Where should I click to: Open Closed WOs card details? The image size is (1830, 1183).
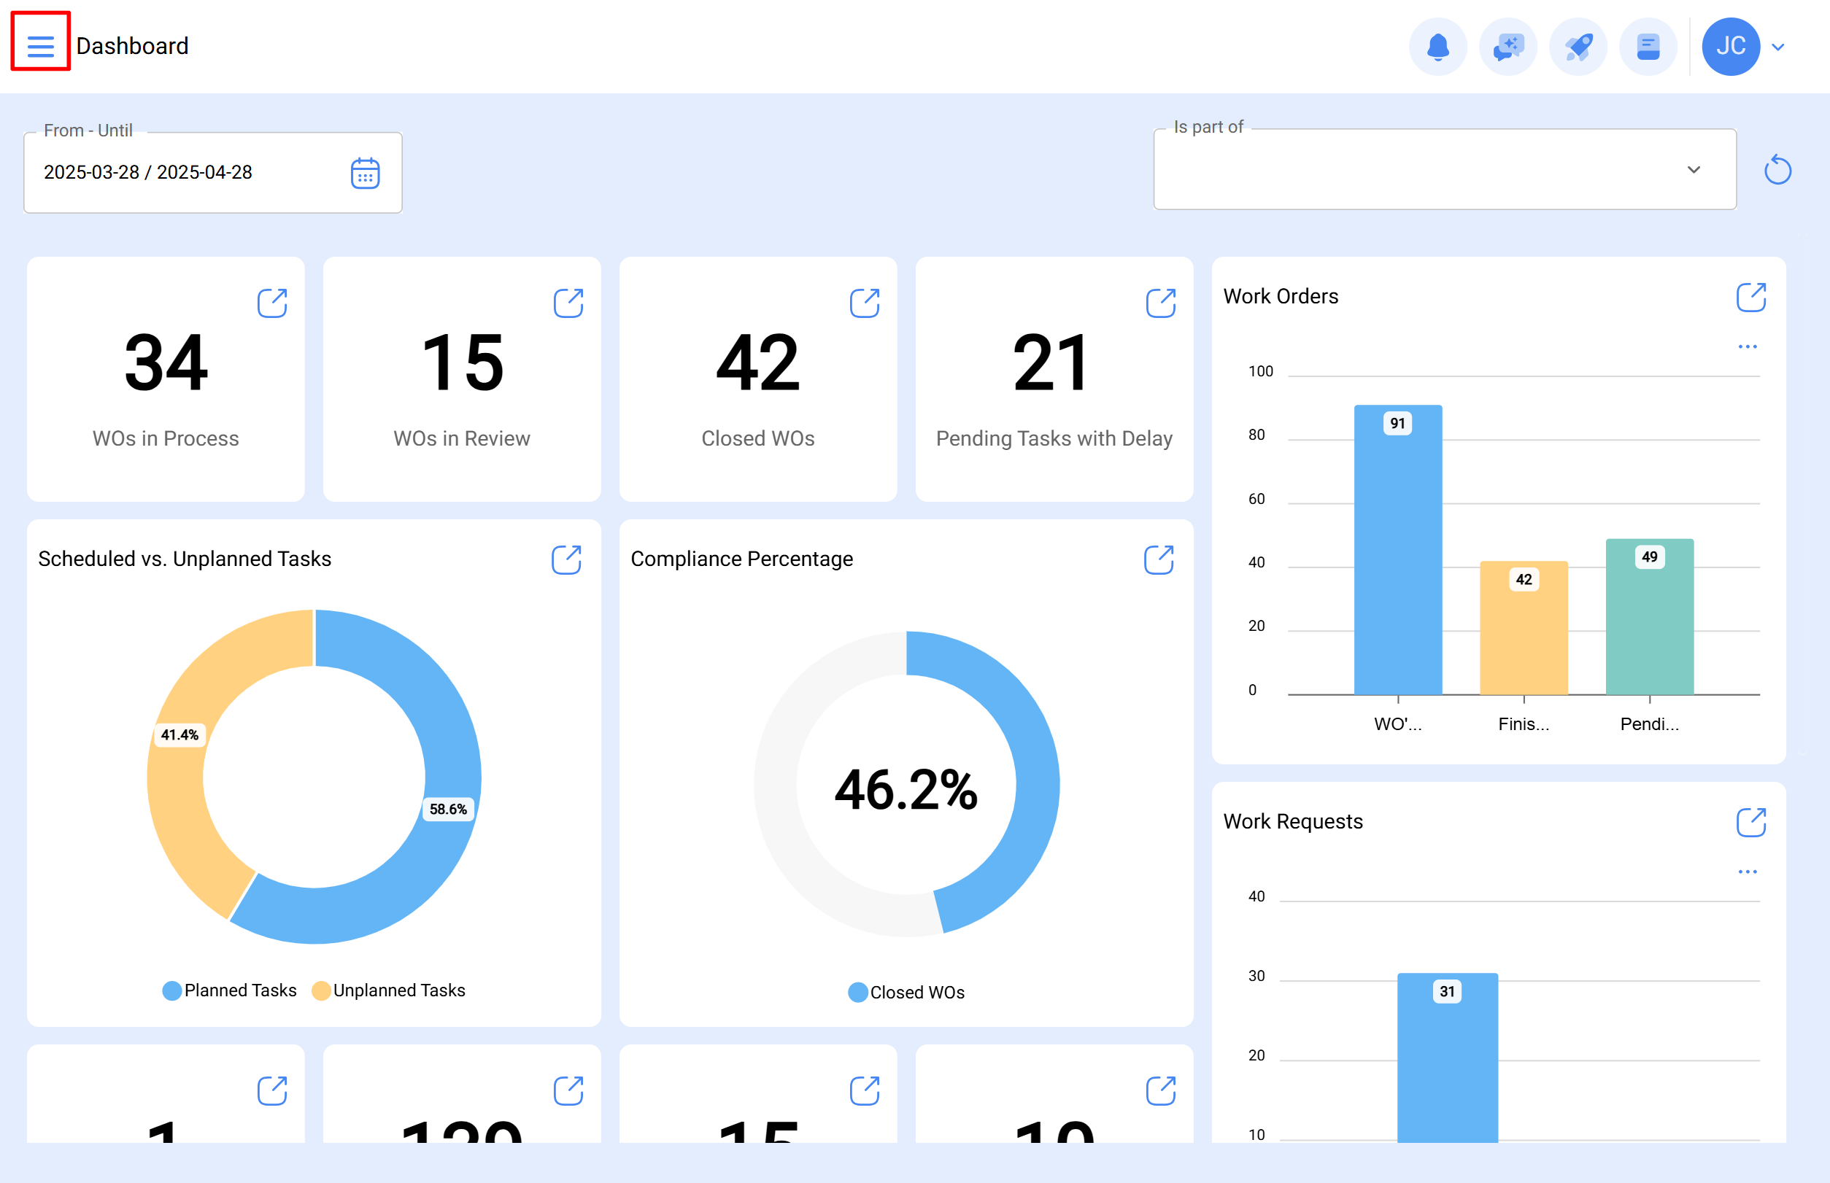pos(865,303)
